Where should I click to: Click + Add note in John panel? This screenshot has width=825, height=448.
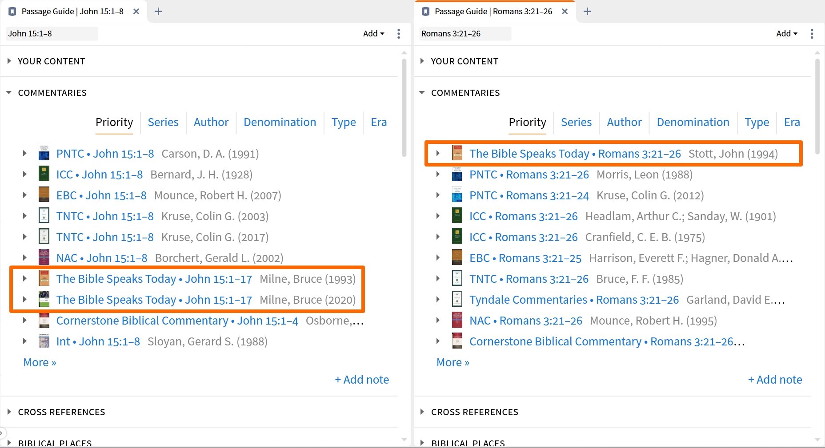tap(362, 380)
